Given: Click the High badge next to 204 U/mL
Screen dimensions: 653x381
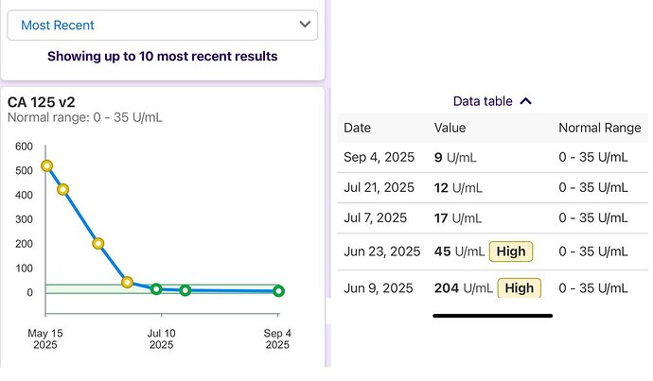Looking at the screenshot, I should click(x=518, y=287).
